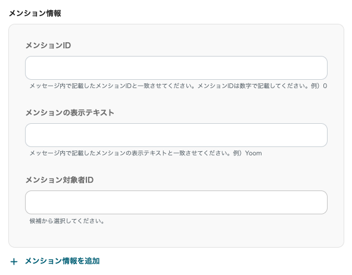Select the field above the 数字で記載 hint

pyautogui.click(x=176, y=68)
